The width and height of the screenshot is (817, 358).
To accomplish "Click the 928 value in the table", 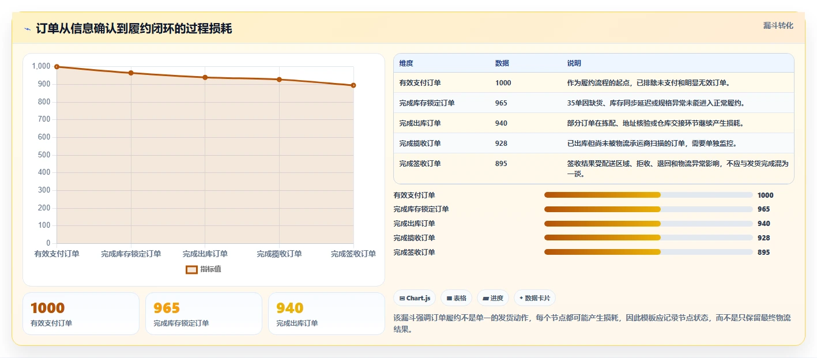I will [x=501, y=144].
